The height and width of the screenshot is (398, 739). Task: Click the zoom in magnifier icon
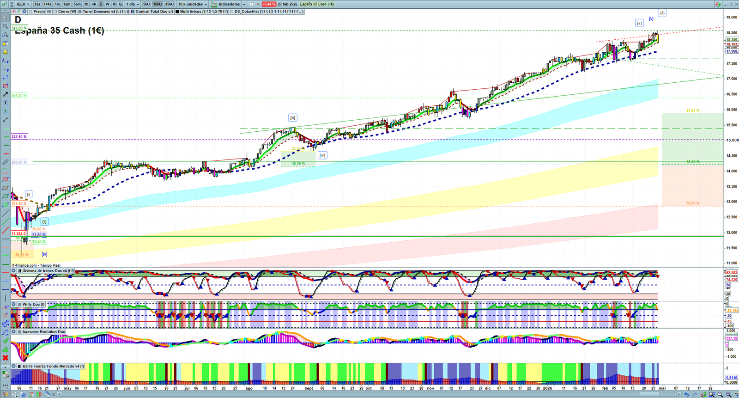tap(729, 394)
